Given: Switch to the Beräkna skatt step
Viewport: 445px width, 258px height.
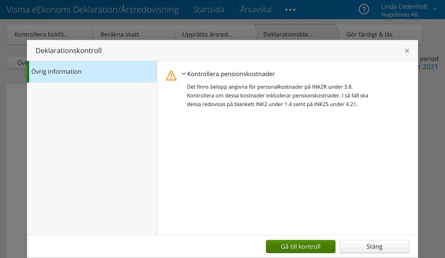Looking at the screenshot, I should (x=119, y=34).
